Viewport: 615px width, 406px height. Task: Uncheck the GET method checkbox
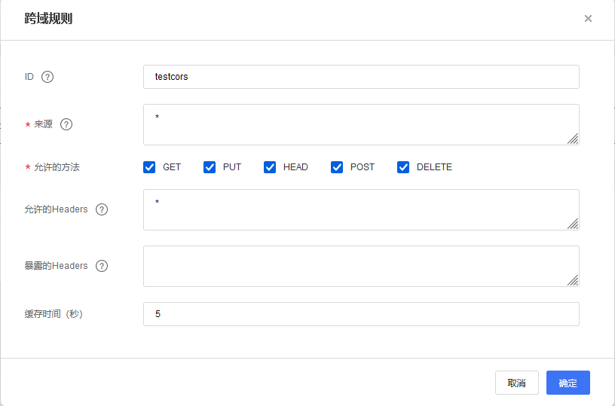(149, 167)
